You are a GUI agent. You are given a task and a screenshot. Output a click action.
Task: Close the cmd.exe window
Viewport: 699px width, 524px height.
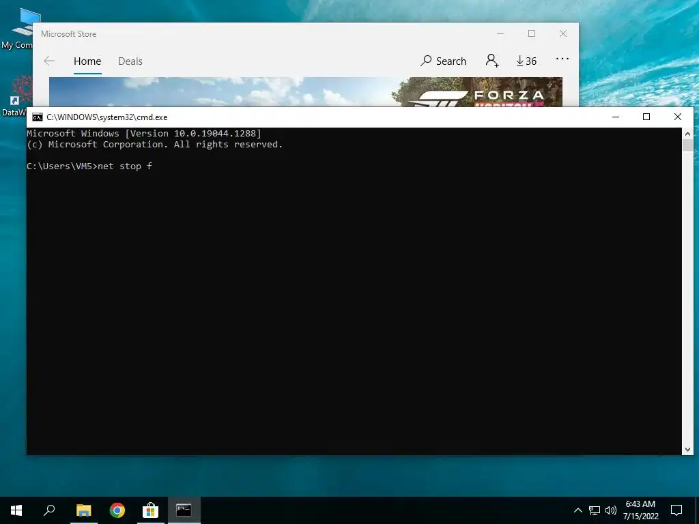click(x=678, y=117)
